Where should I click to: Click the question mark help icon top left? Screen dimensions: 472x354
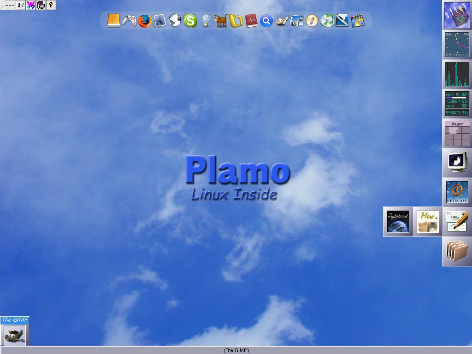(51, 5)
